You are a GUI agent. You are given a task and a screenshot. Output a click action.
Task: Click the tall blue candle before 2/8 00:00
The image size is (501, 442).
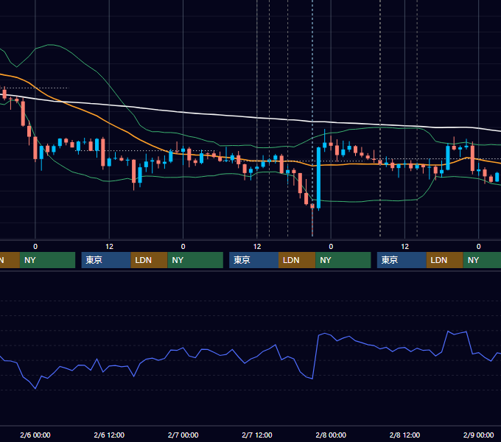point(318,178)
